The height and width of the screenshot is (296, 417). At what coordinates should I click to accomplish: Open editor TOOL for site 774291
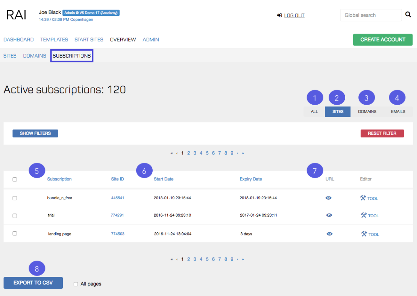(370, 215)
